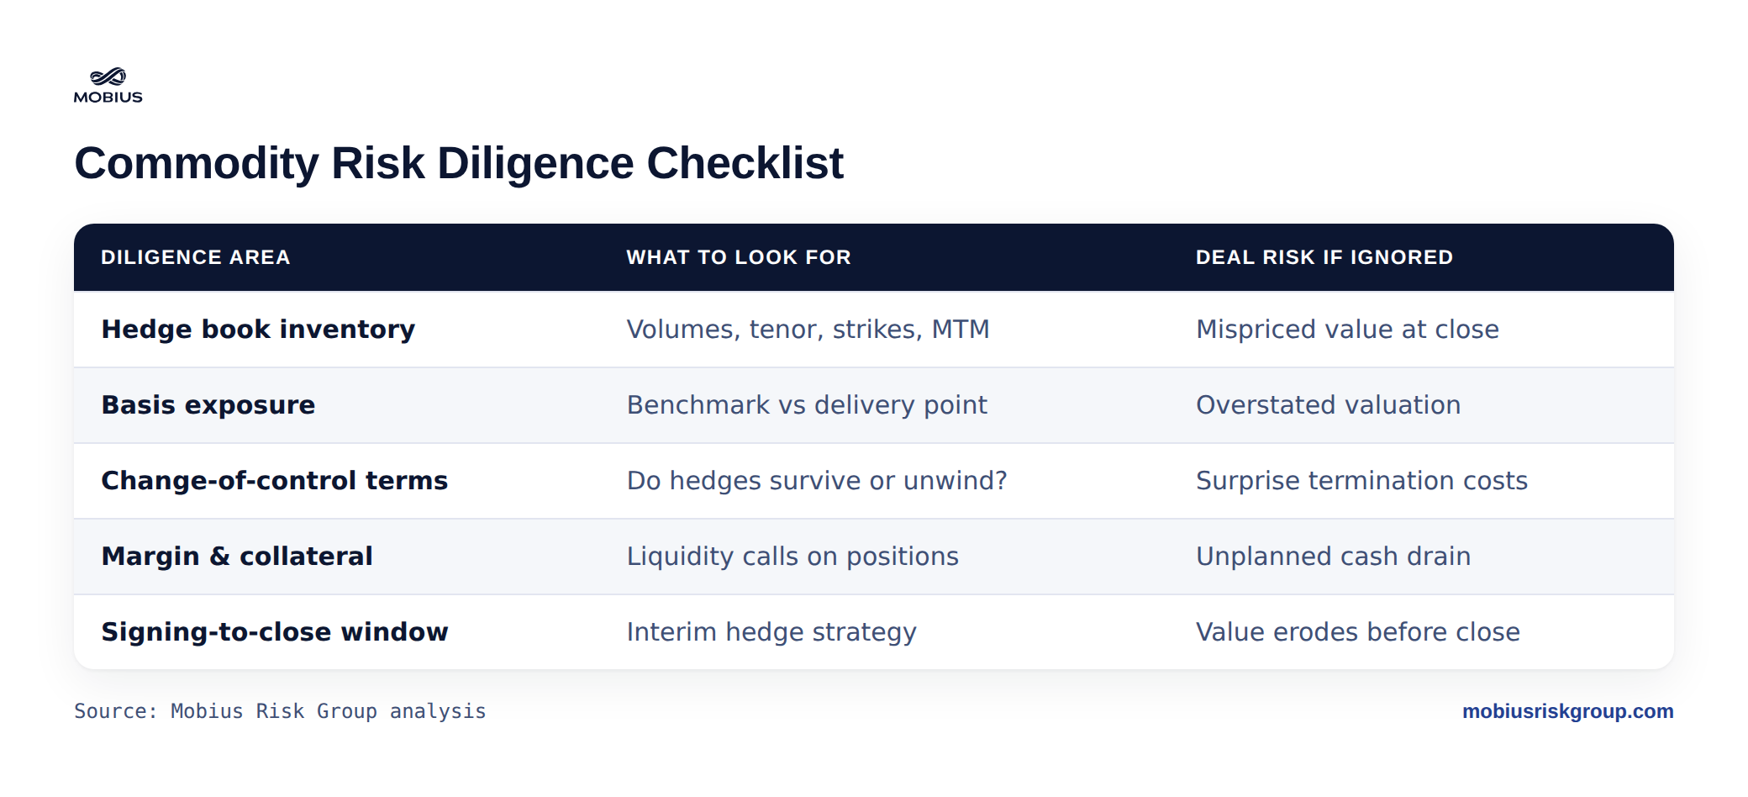Select the Commodity Risk Diligence Checklist title

(459, 163)
